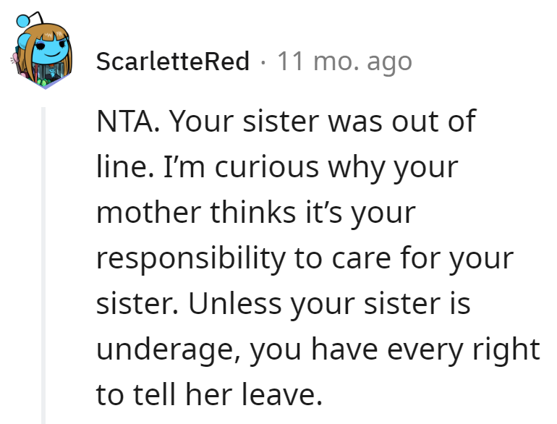Click the avatar's orange-brown hair bangs

[53, 35]
